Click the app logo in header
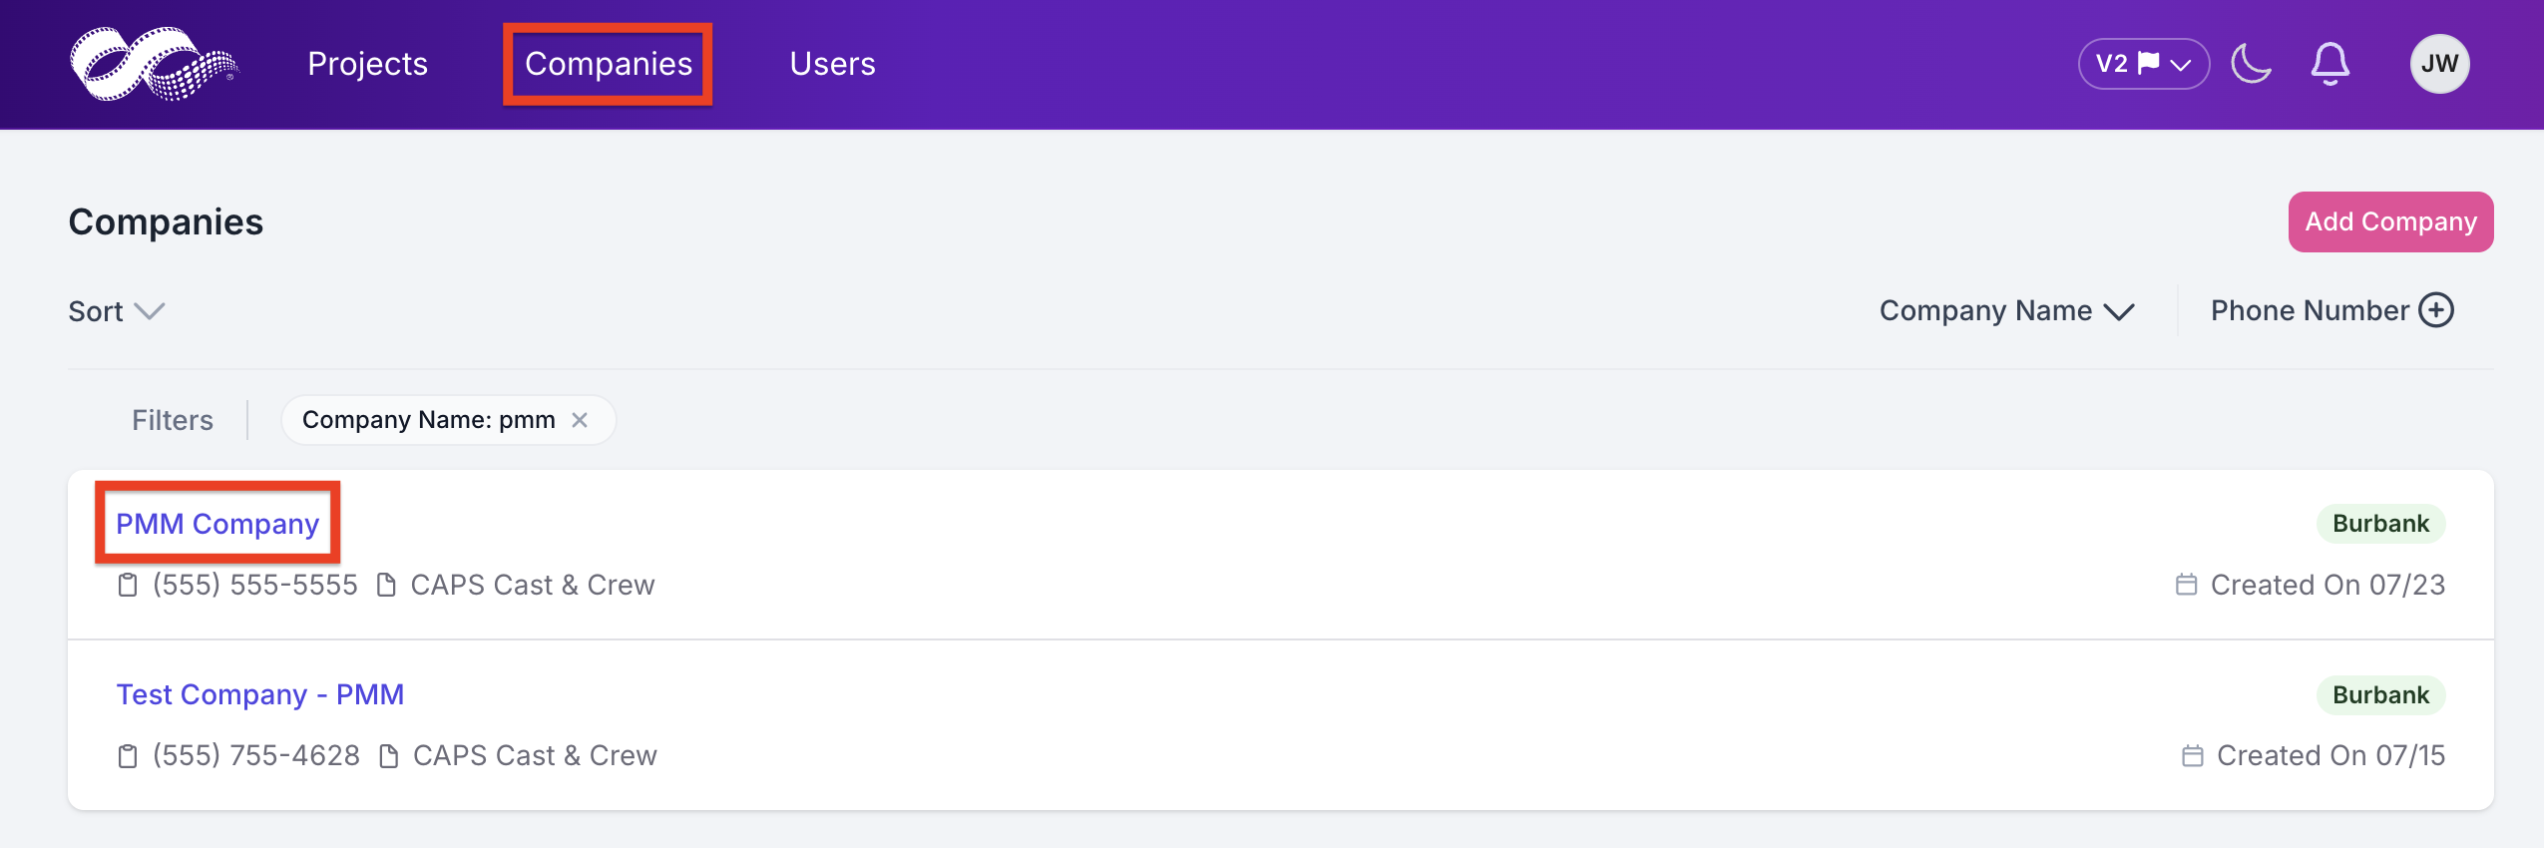 154,64
